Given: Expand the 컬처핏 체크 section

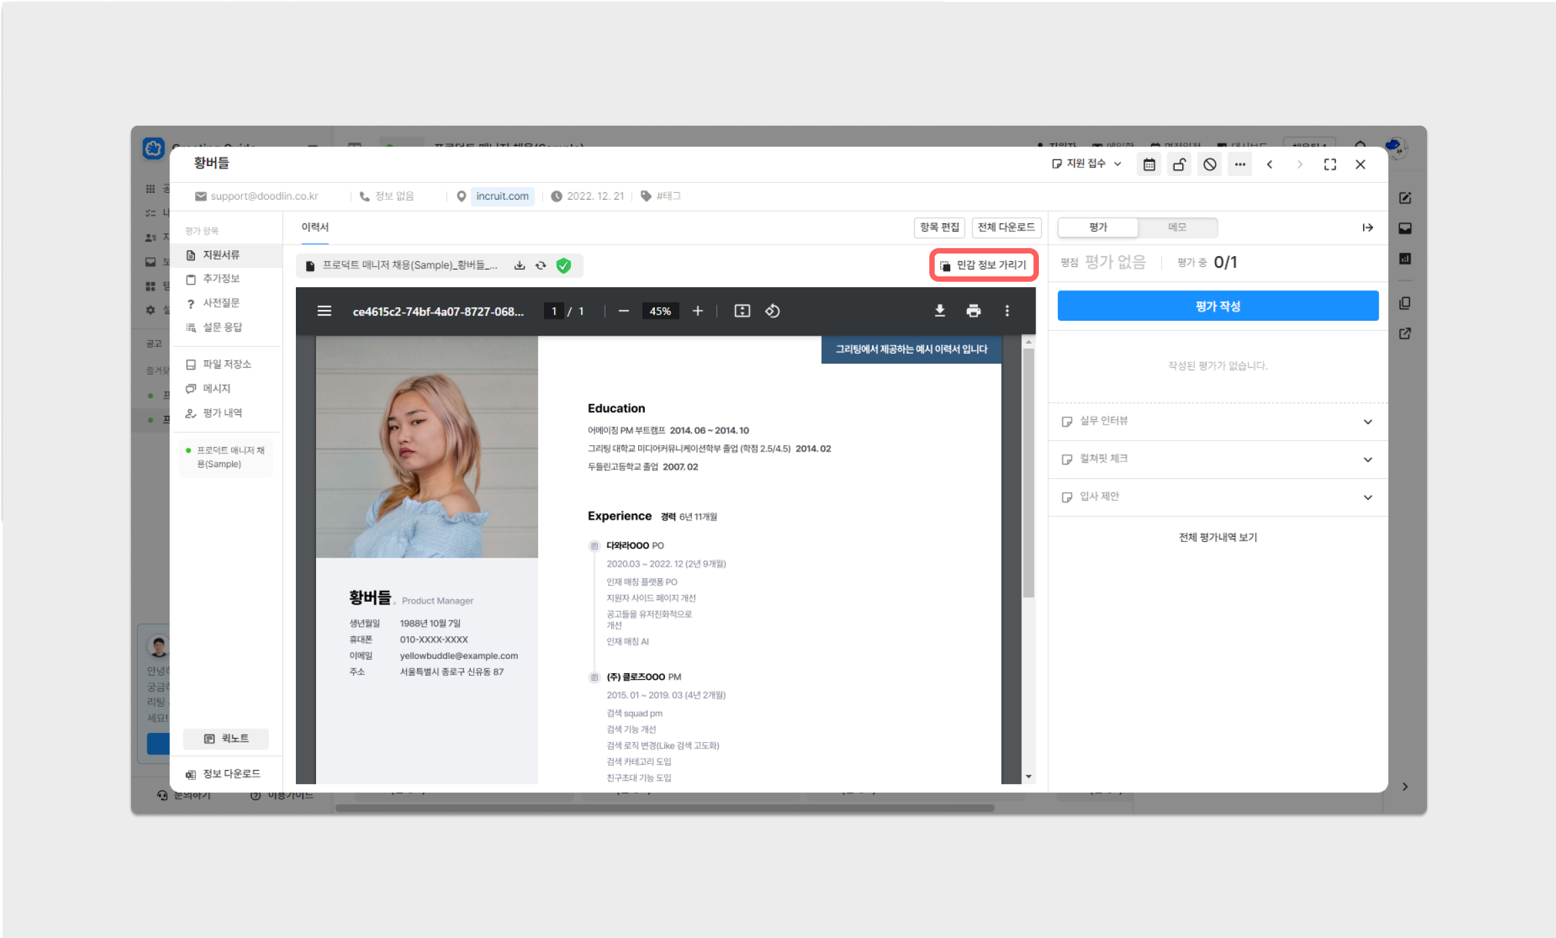Looking at the screenshot, I should pos(1218,459).
